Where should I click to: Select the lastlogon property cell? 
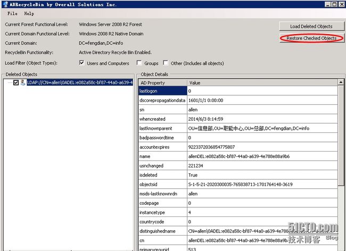[163, 91]
